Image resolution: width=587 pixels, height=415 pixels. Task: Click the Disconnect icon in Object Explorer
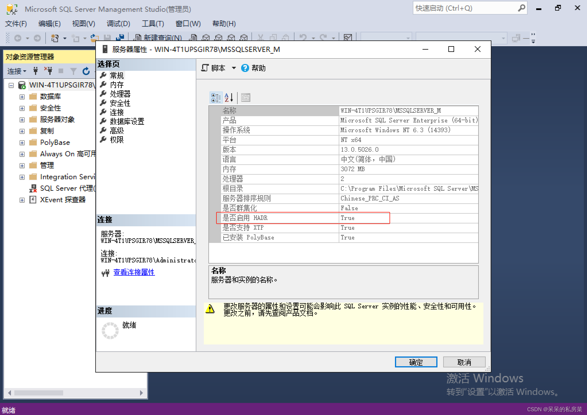click(x=48, y=71)
